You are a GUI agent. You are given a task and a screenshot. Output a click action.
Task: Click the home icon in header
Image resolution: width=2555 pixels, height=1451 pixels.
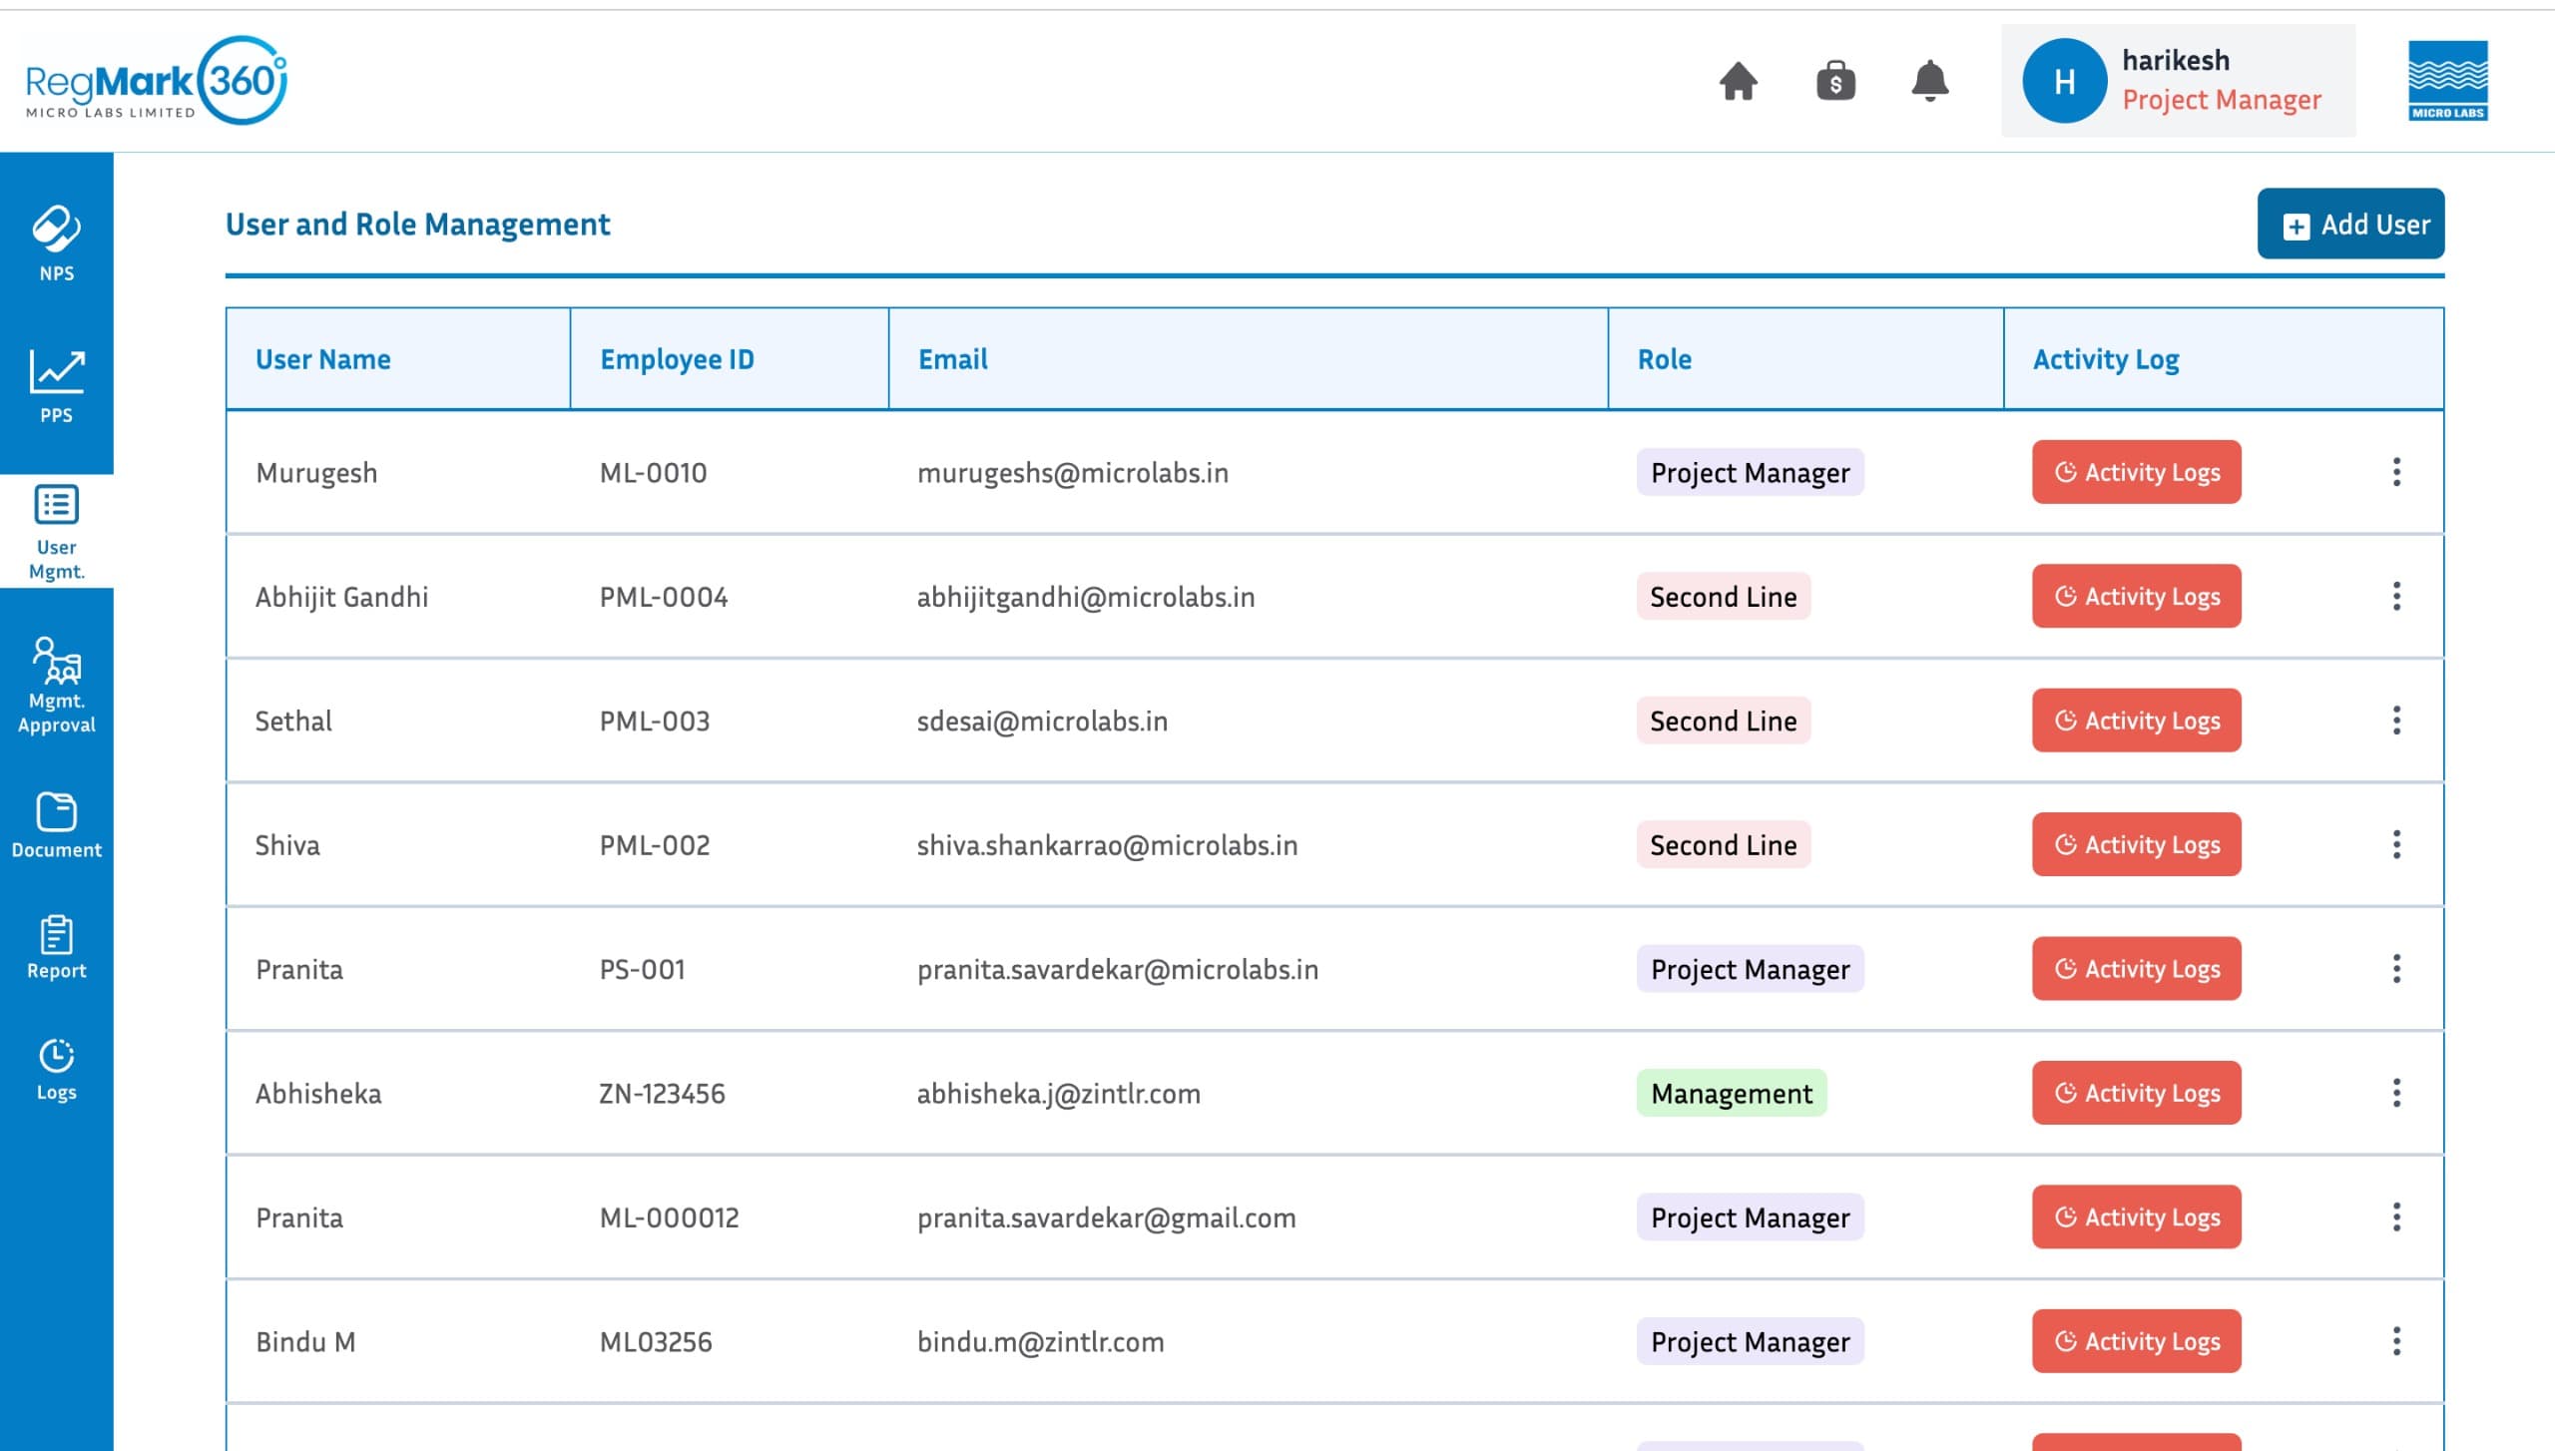coord(1738,81)
